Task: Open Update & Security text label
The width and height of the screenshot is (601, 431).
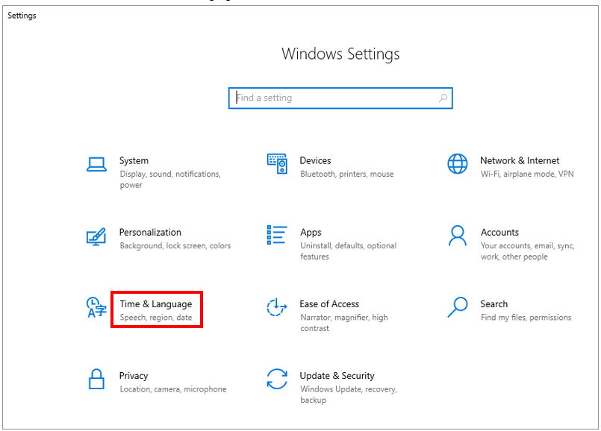Action: 337,376
